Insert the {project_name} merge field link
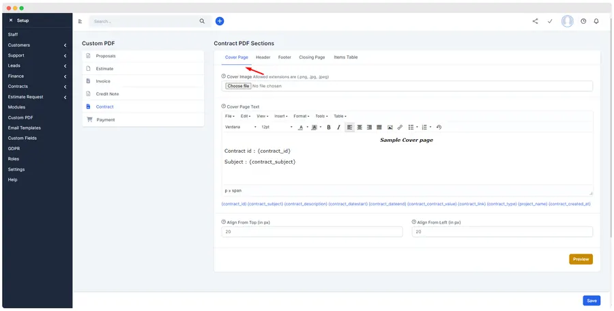This screenshot has height=311, width=614. pyautogui.click(x=532, y=204)
